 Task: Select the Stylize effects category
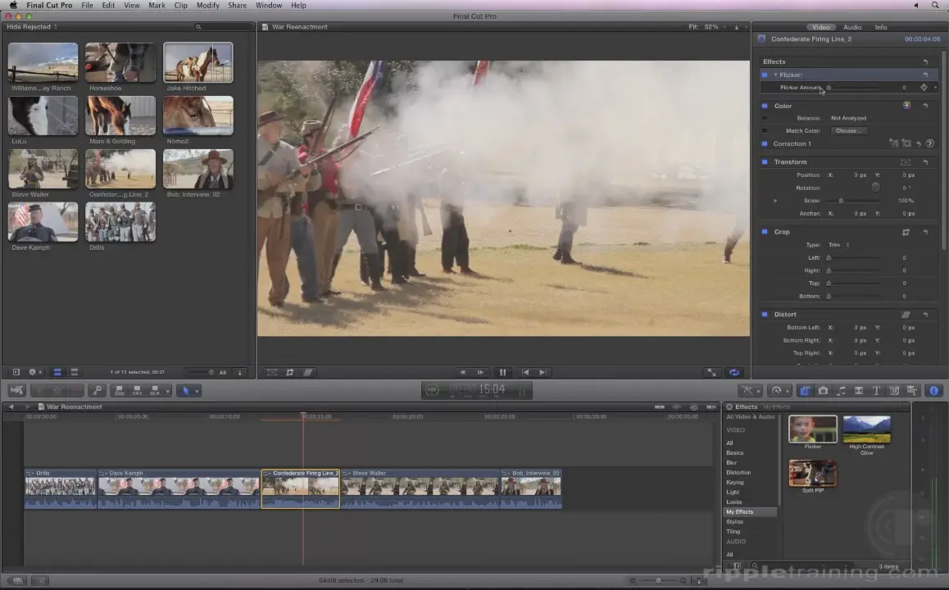coord(735,522)
